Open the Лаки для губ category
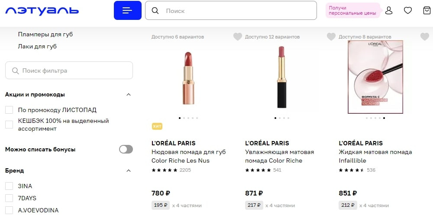Screen dimensions: 433x218 37,46
